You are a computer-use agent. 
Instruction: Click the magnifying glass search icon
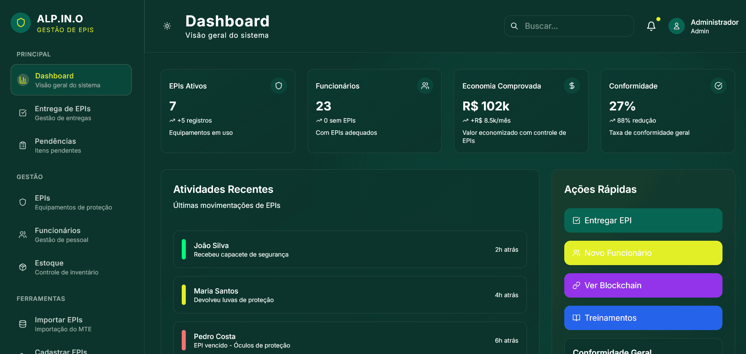(x=514, y=26)
